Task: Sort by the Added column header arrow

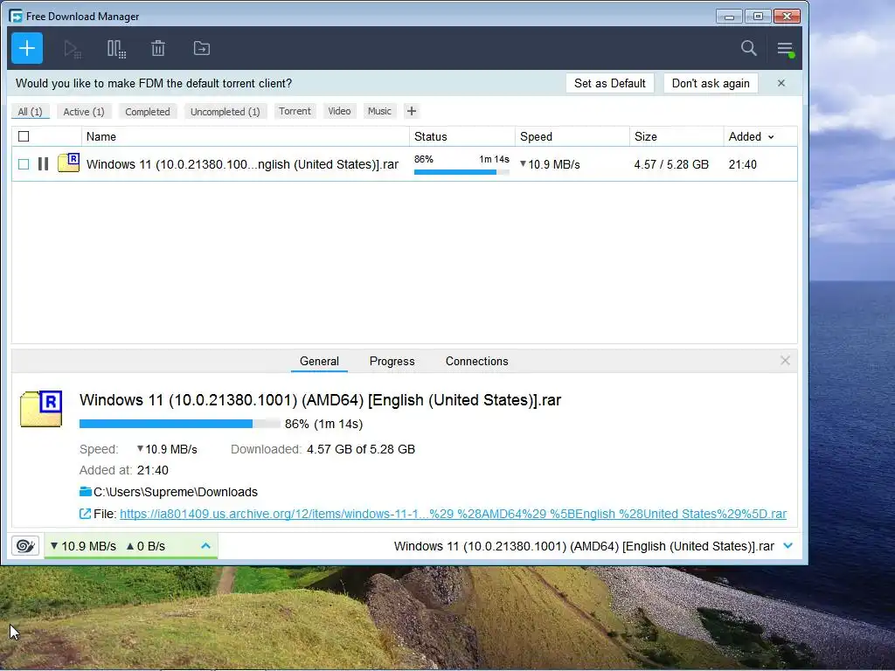Action: (x=771, y=137)
